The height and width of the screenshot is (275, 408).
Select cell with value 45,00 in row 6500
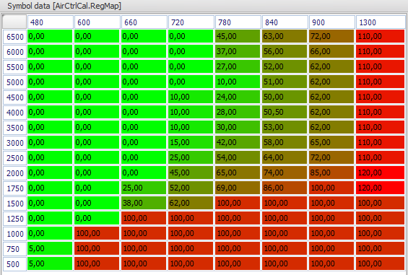tap(238, 36)
